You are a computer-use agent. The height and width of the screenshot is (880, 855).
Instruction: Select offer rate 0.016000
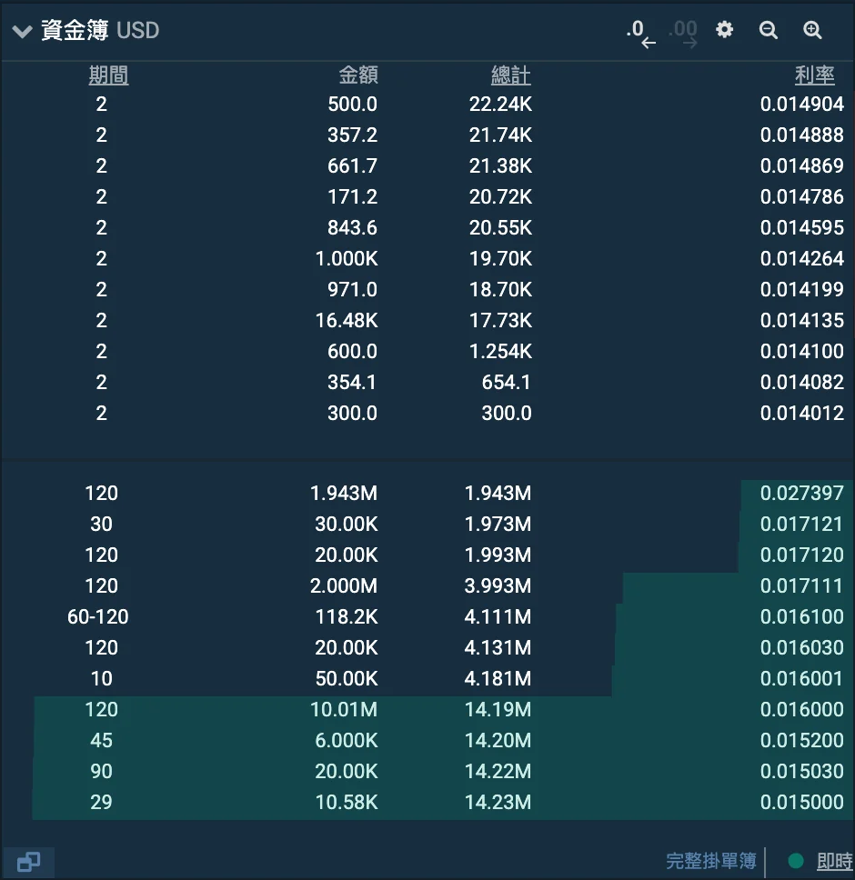click(801, 709)
